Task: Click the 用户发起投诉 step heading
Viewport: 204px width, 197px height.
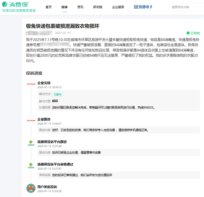Action: click(47, 187)
